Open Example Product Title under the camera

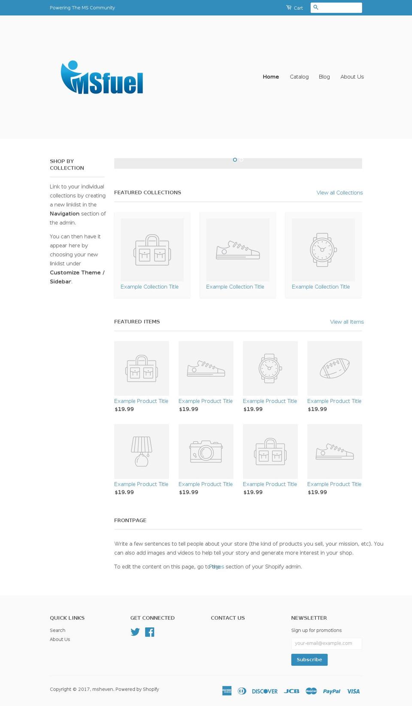[x=206, y=484]
